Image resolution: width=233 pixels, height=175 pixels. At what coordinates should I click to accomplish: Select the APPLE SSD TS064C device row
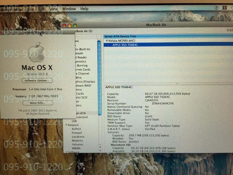coord(168,45)
